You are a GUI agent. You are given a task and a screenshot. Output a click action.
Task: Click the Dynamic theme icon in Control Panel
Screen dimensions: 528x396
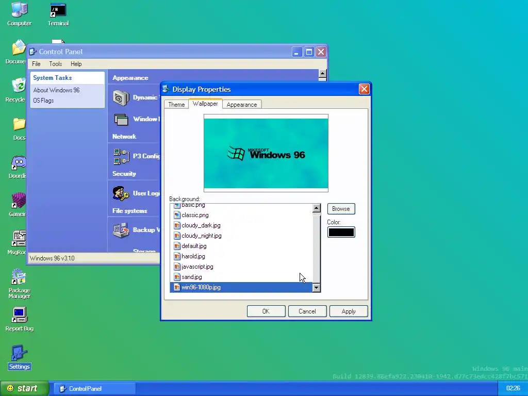point(121,98)
